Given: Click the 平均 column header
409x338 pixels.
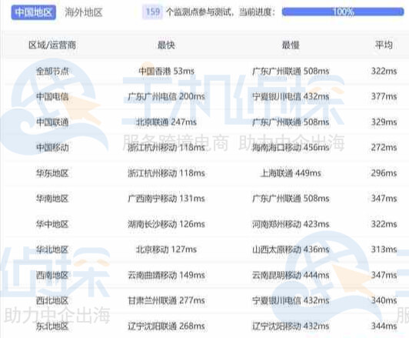Looking at the screenshot, I should click(x=384, y=45).
